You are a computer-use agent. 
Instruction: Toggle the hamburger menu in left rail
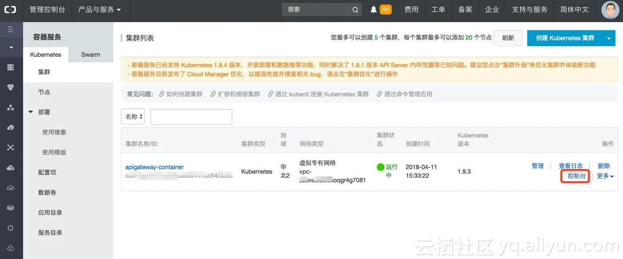[x=11, y=29]
